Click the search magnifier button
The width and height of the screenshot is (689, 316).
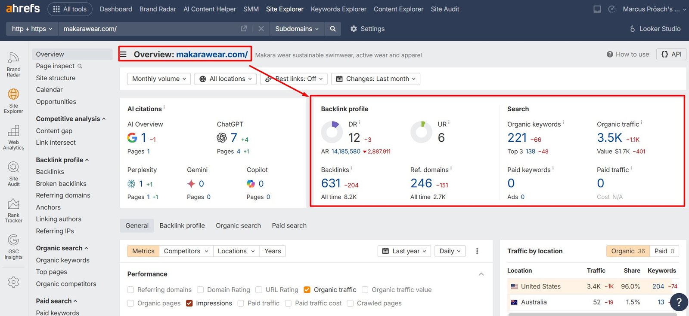click(333, 29)
